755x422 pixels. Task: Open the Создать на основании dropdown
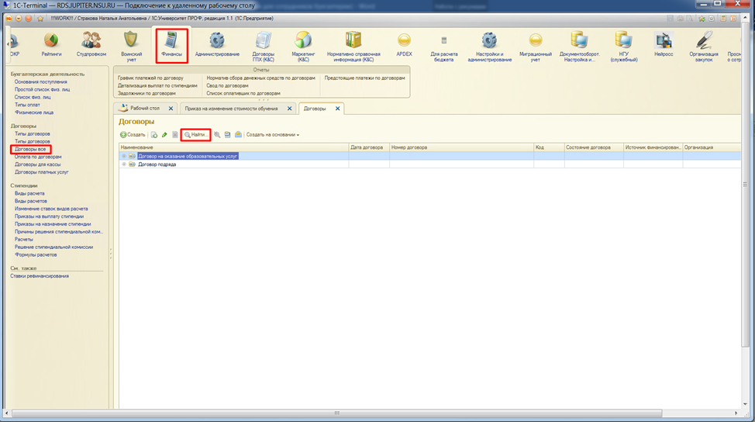coord(272,135)
